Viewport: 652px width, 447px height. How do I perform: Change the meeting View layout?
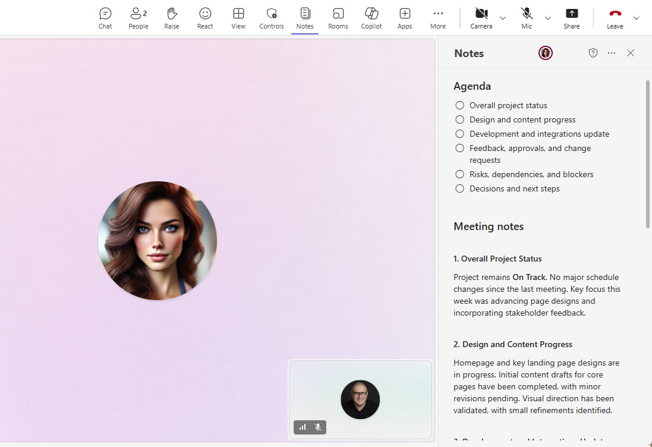tap(238, 18)
